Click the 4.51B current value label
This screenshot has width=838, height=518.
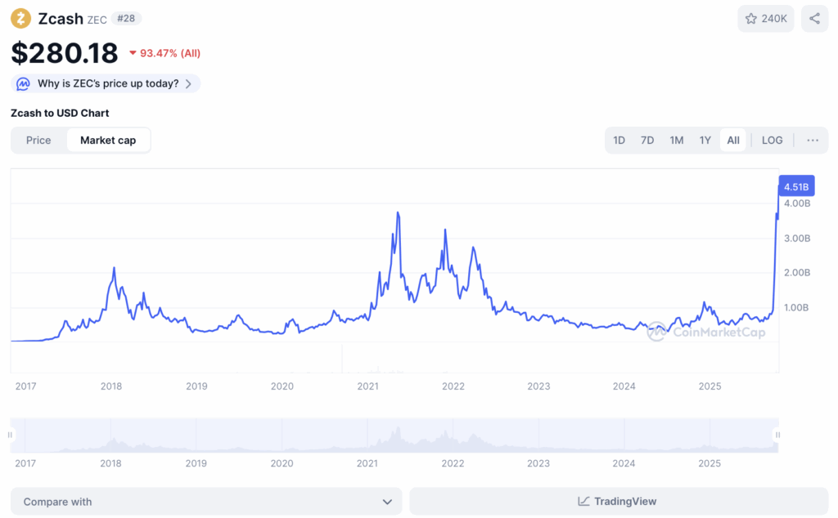click(796, 187)
